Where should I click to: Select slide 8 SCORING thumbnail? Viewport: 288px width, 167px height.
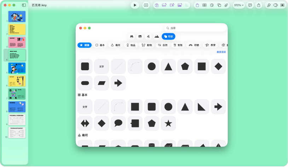click(x=17, y=107)
